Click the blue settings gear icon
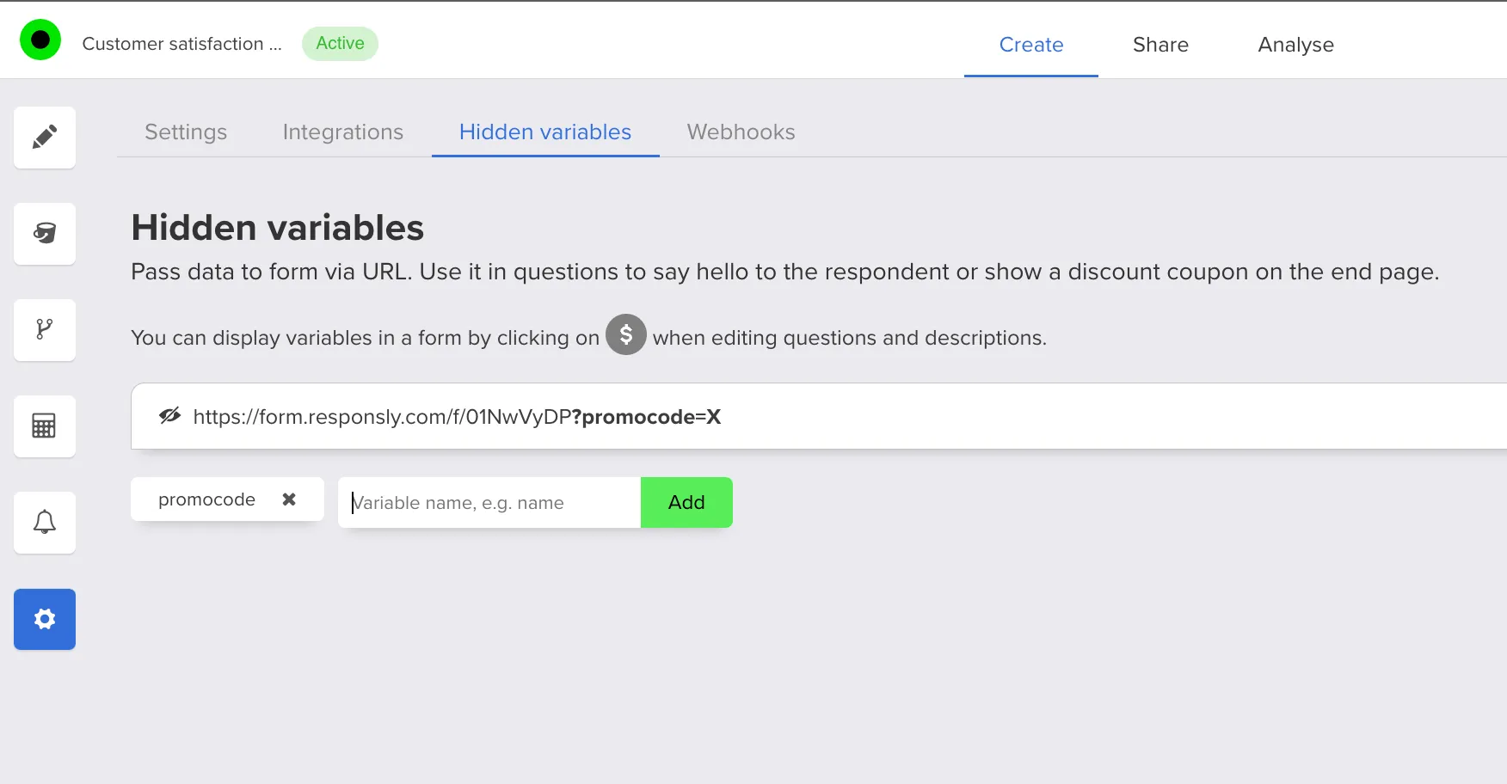The height and width of the screenshot is (784, 1507). point(45,619)
